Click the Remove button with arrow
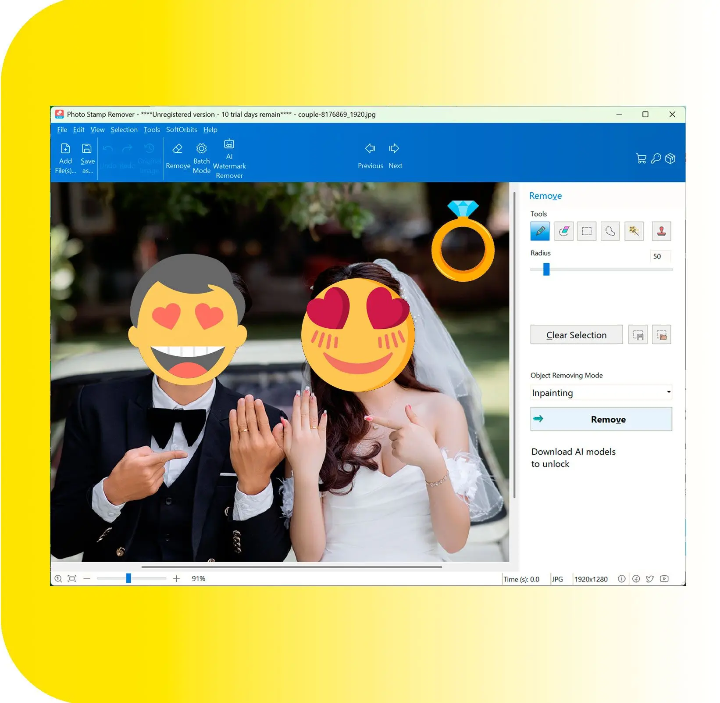This screenshot has width=720, height=703. (x=601, y=419)
